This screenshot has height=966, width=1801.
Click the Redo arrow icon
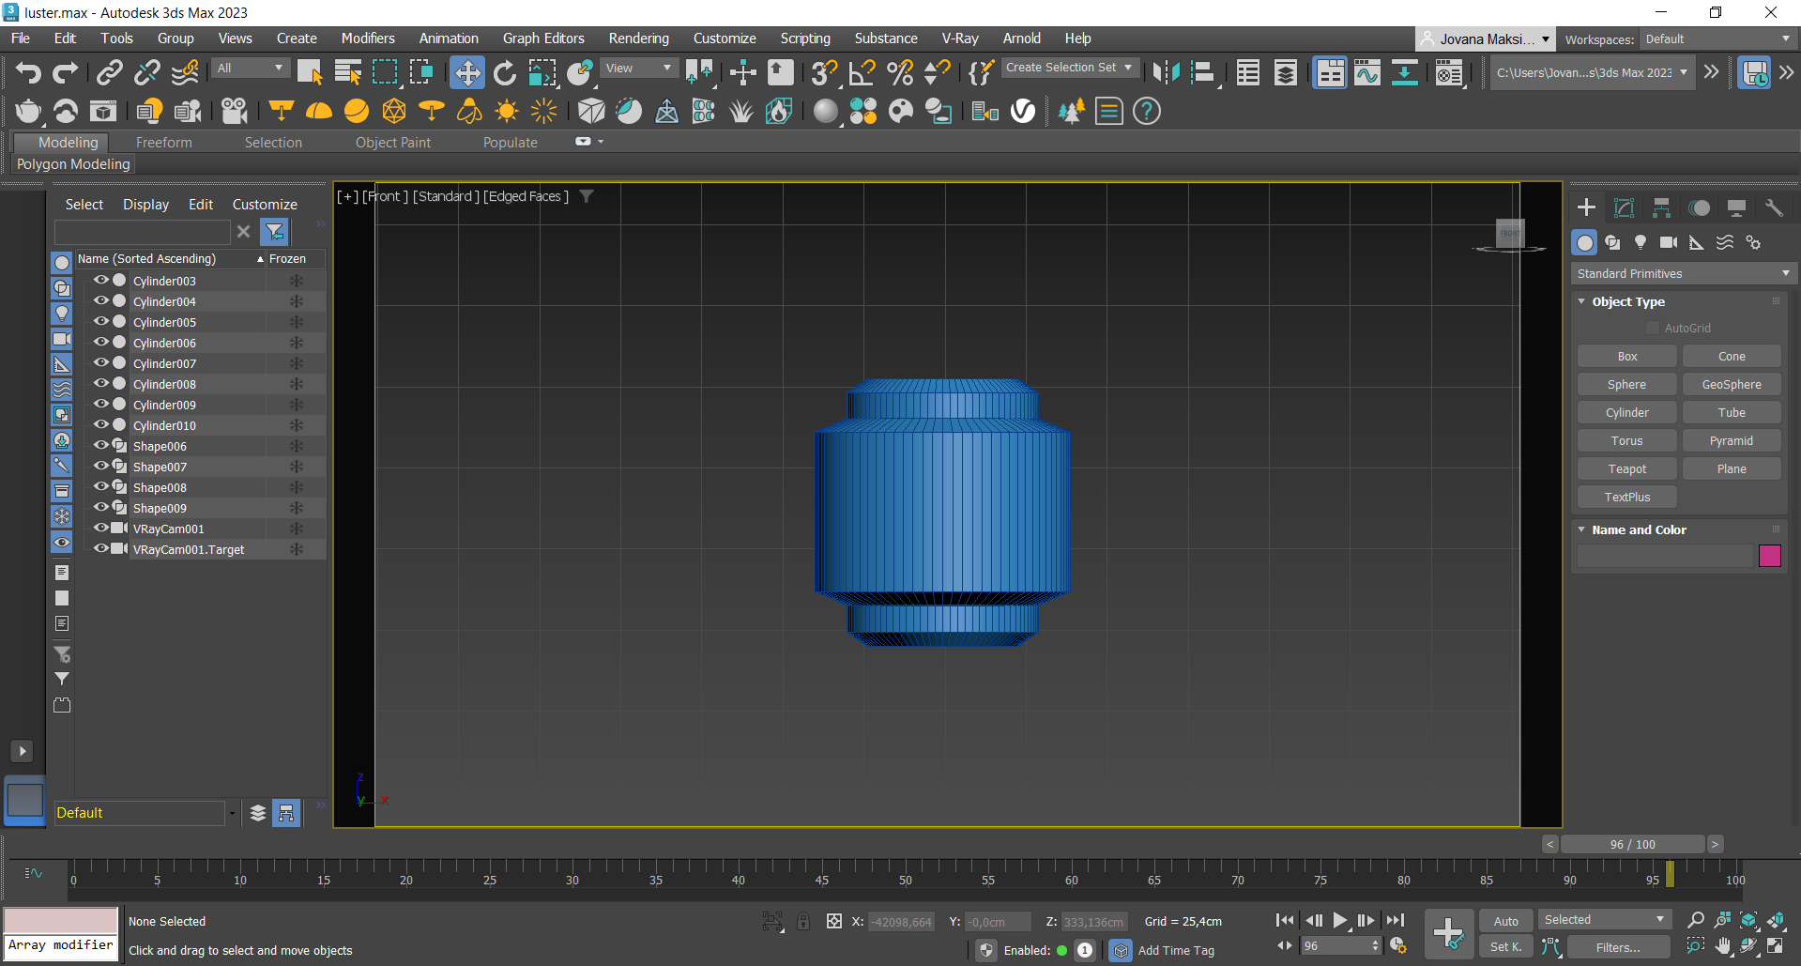tap(66, 72)
